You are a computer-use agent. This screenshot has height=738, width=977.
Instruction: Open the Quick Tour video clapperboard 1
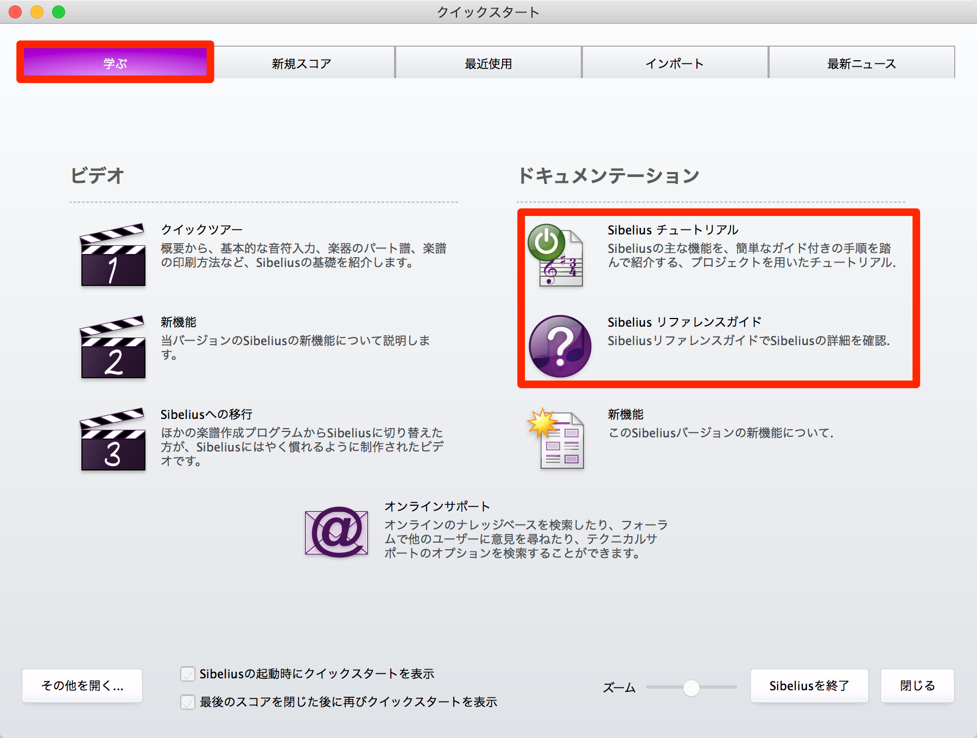point(113,255)
